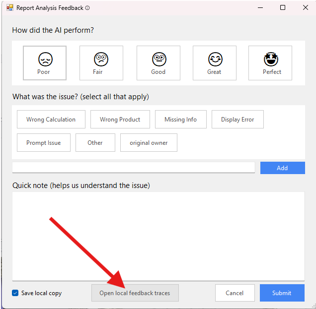Uncheck the Save local copy checkbox
316x309 pixels.
(15, 293)
